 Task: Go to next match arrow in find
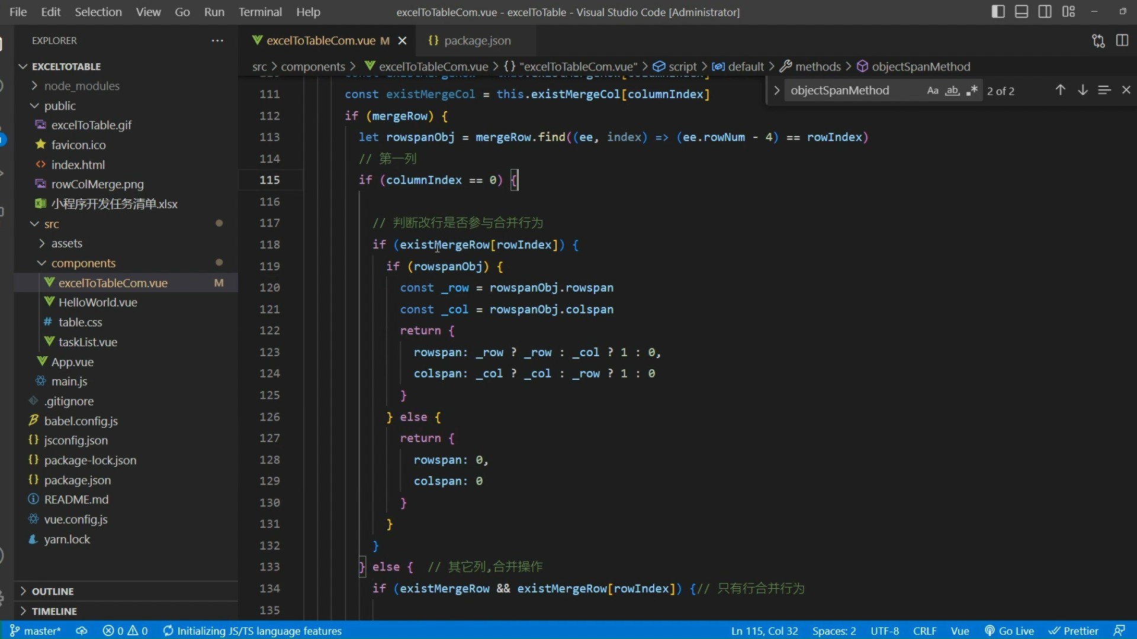1083,90
